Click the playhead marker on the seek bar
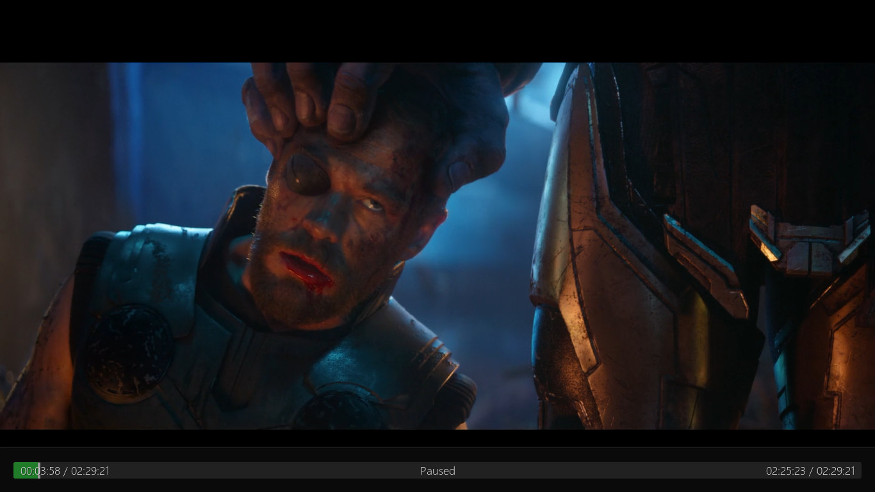This screenshot has width=875, height=492. 39,471
